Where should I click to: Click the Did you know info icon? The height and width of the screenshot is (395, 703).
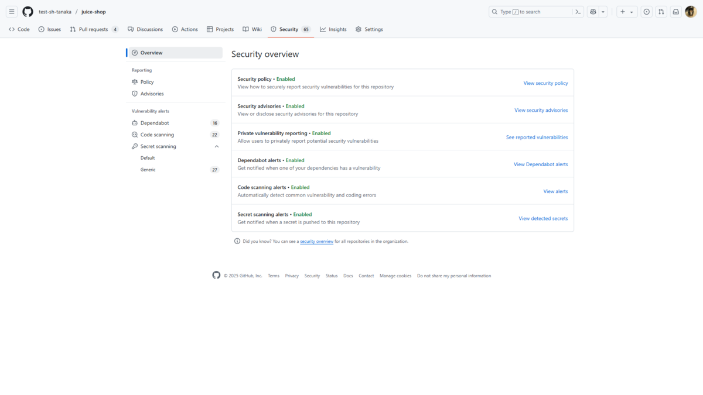point(237,241)
